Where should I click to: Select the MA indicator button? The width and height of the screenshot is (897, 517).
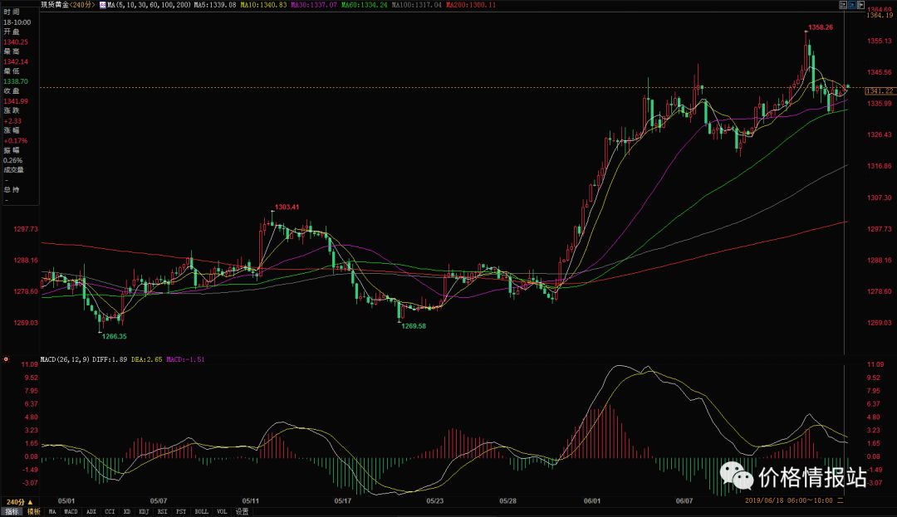(52, 512)
